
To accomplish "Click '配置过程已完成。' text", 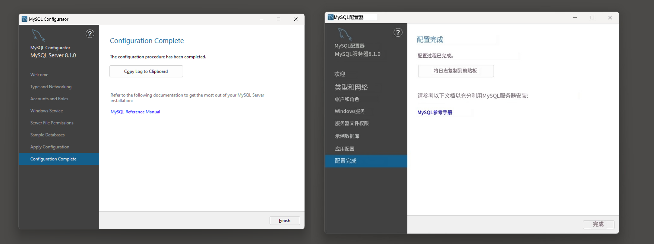I will pos(436,56).
